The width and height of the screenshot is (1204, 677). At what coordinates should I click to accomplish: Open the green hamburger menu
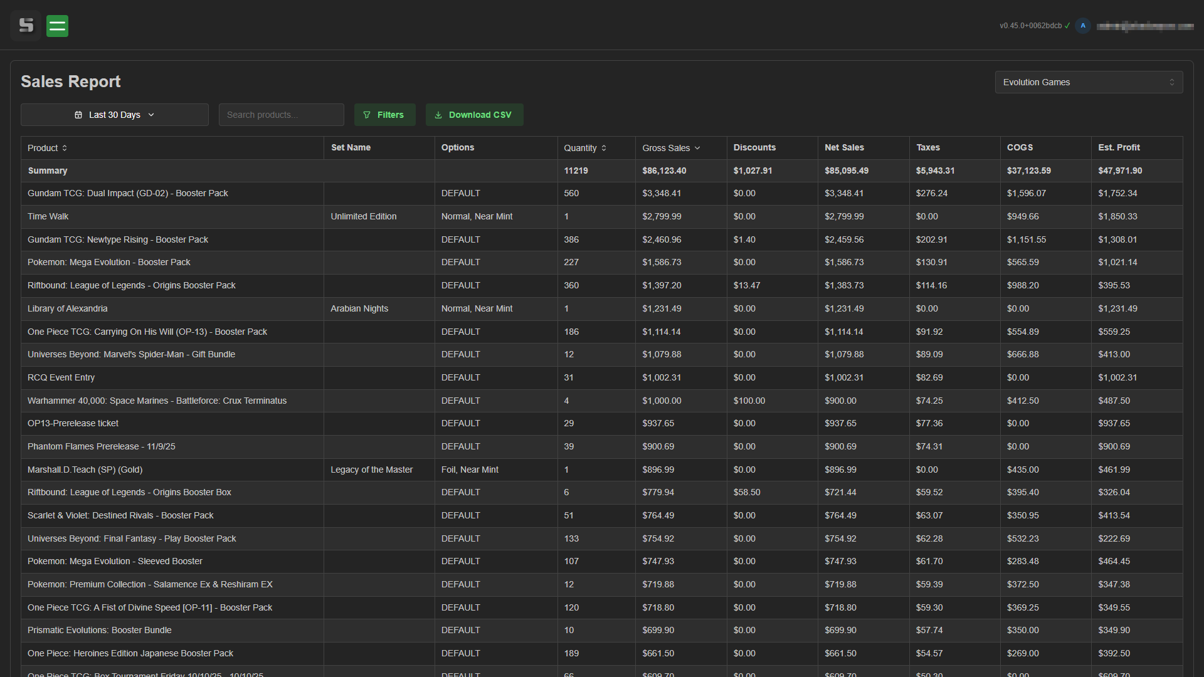57,26
